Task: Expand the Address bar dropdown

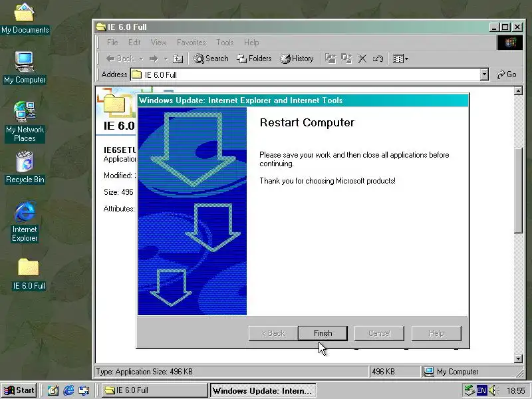Action: [484, 74]
